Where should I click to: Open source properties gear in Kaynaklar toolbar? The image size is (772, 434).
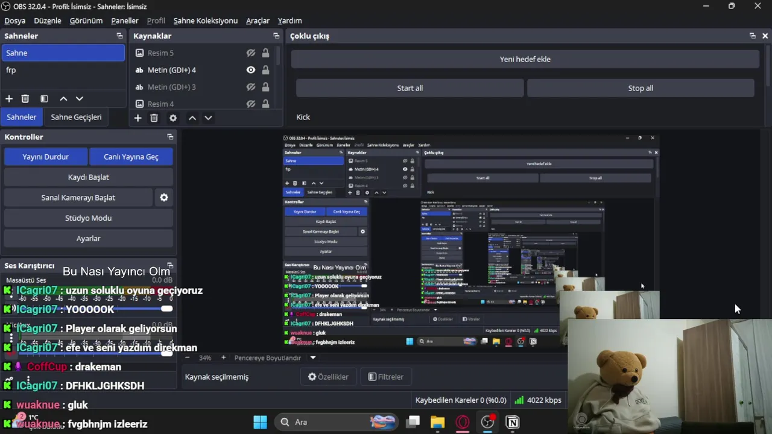point(173,118)
